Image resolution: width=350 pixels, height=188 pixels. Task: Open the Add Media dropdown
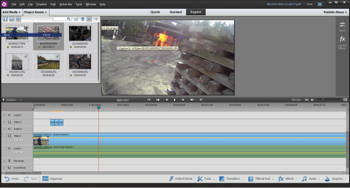11,12
